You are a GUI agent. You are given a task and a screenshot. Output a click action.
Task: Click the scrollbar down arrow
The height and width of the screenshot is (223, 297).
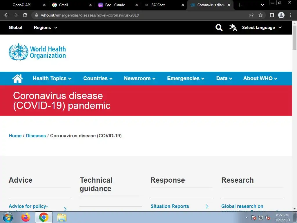pyautogui.click(x=295, y=209)
